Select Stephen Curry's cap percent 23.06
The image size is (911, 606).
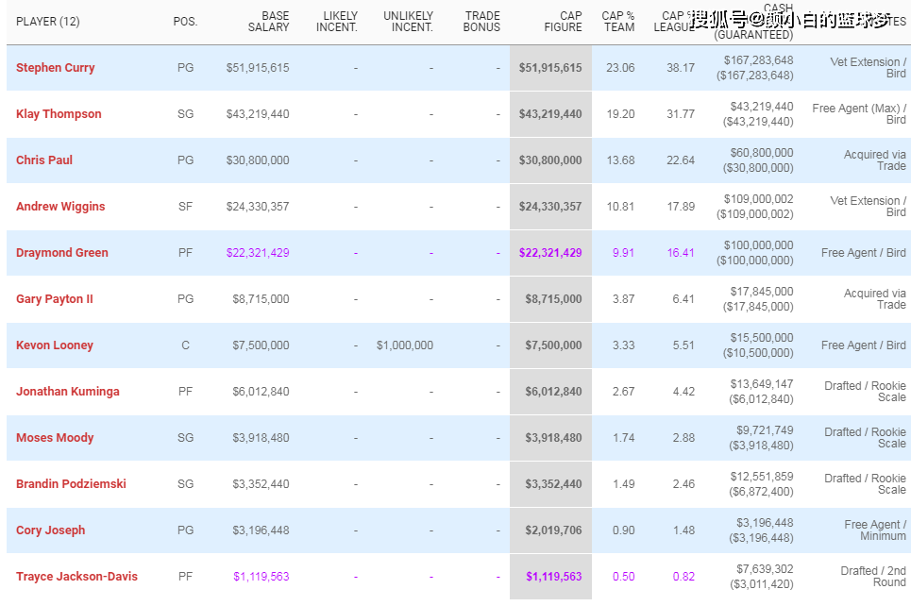(x=620, y=68)
